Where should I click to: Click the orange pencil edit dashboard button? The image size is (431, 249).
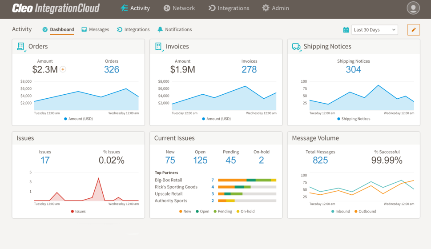[x=413, y=30]
